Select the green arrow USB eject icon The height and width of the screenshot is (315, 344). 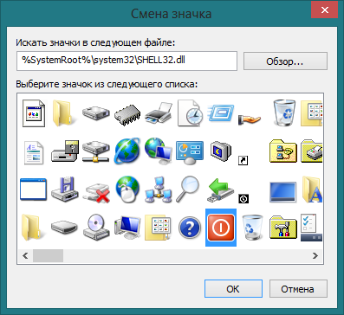click(x=222, y=191)
